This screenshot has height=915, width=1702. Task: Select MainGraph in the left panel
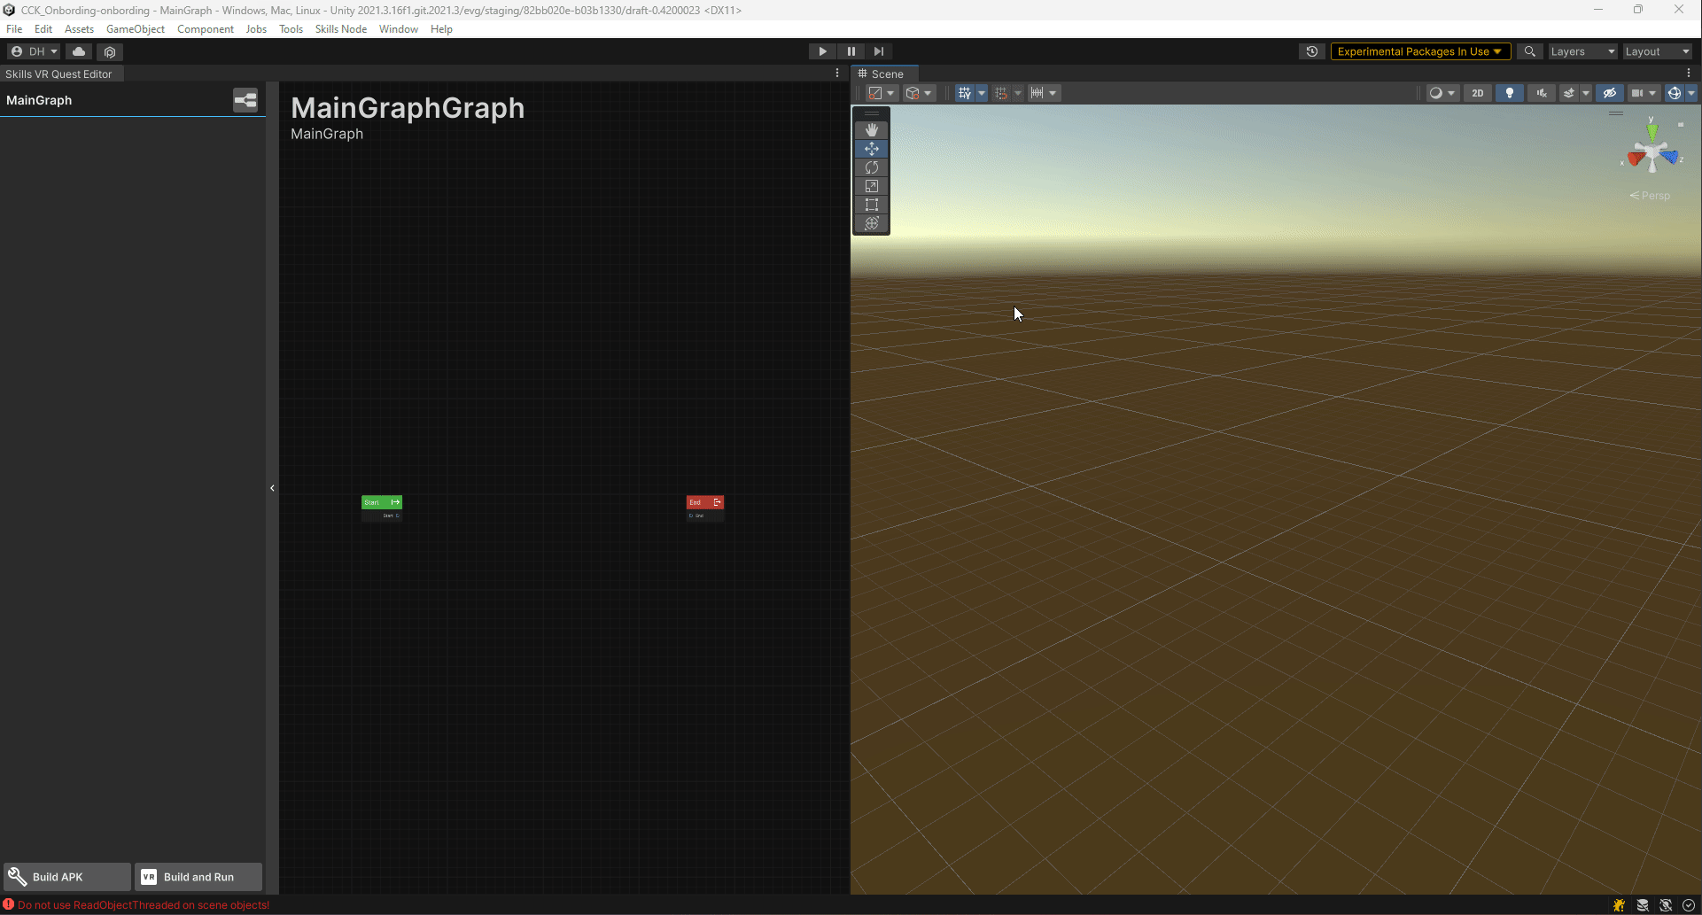[39, 100]
